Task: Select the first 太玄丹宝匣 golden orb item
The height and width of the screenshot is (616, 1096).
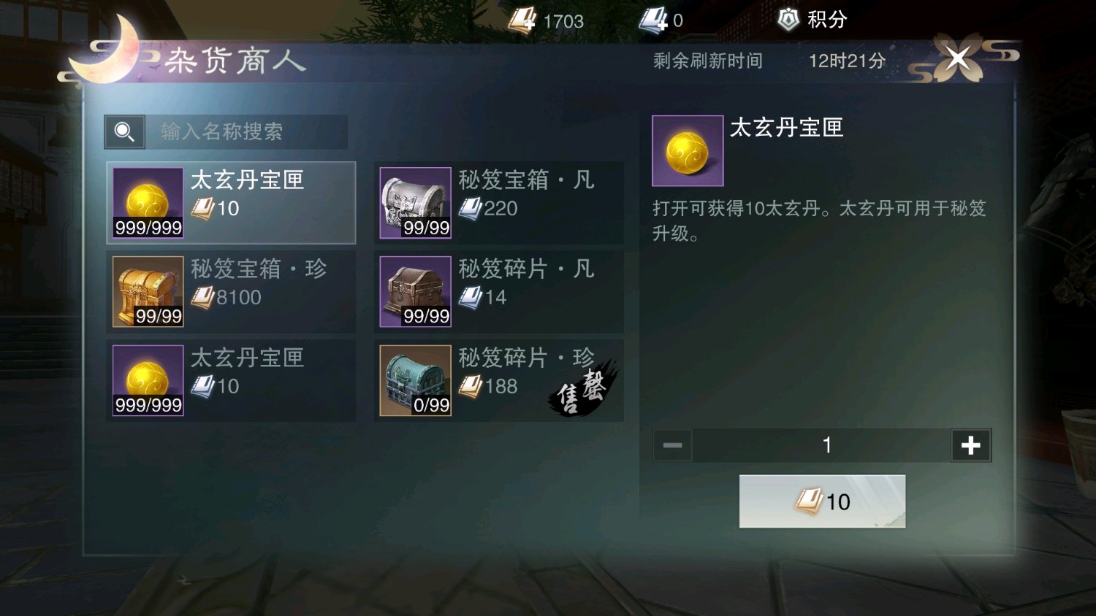Action: click(231, 203)
